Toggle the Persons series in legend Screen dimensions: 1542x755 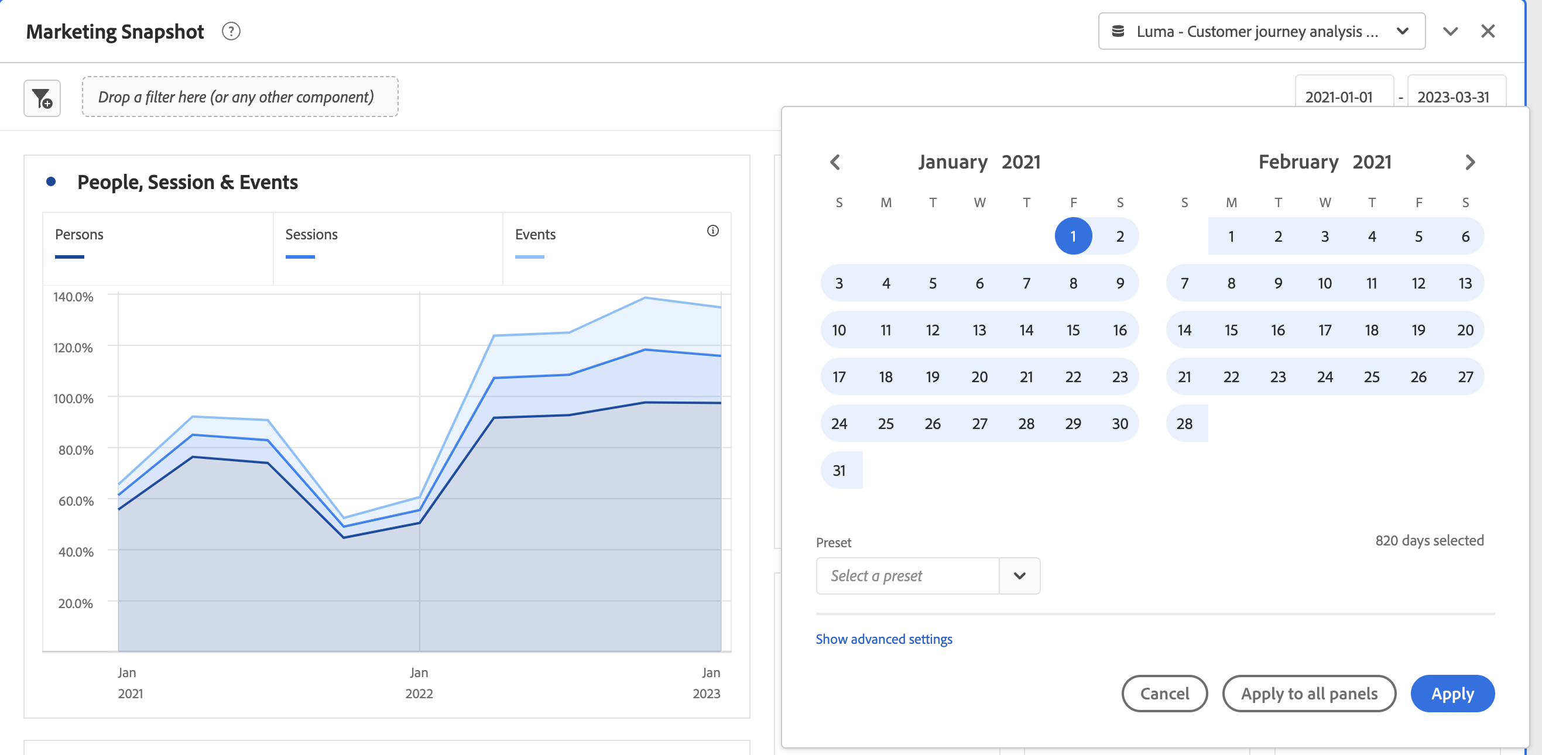[x=79, y=235]
